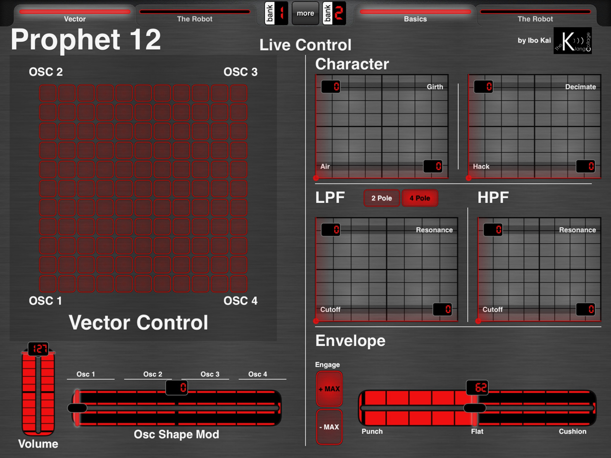Click the Flat label under the envelope slider
This screenshot has width=611, height=458.
tap(477, 431)
